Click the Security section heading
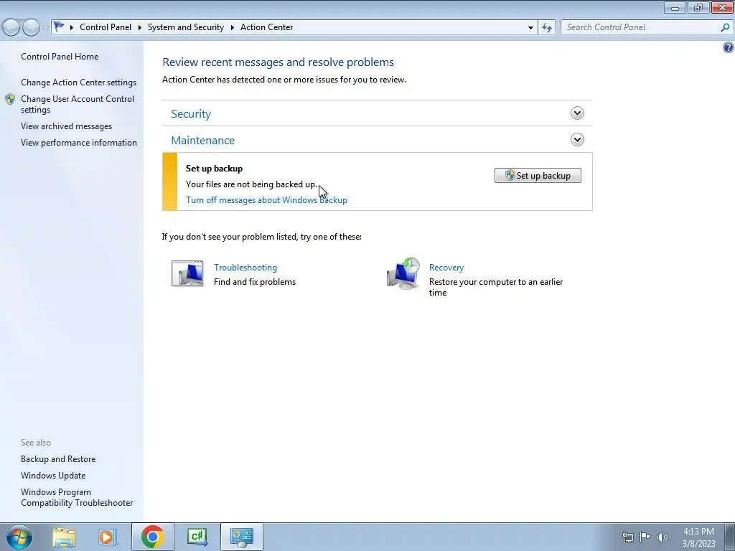Image resolution: width=735 pixels, height=551 pixels. pos(191,114)
